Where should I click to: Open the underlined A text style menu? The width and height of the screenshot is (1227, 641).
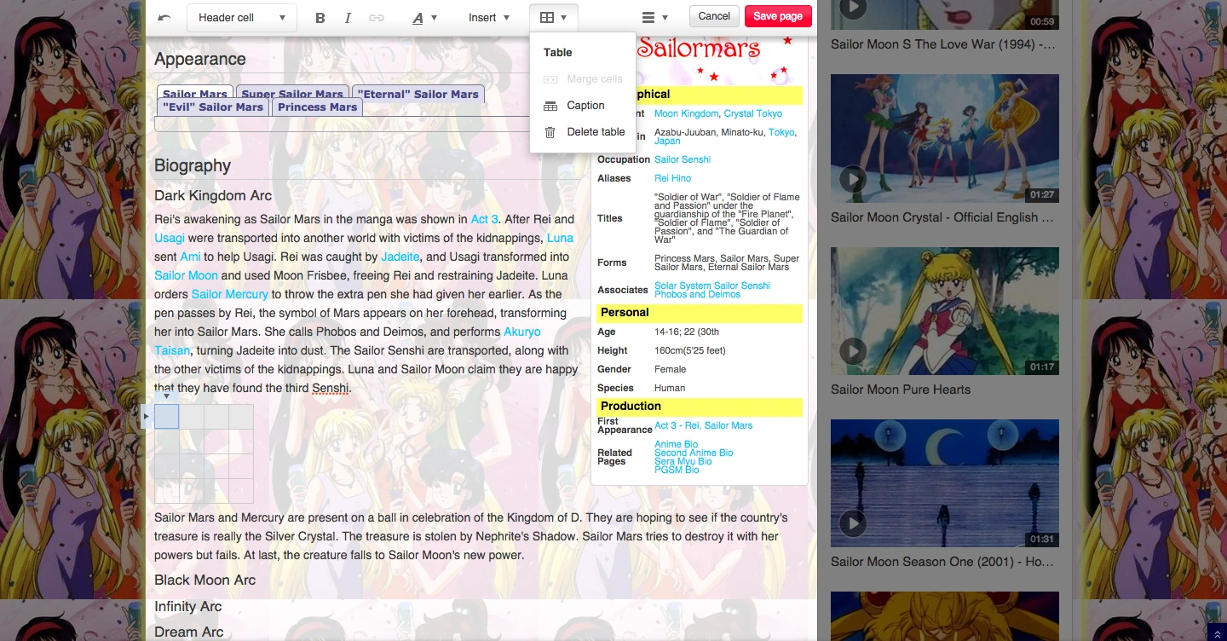click(424, 18)
